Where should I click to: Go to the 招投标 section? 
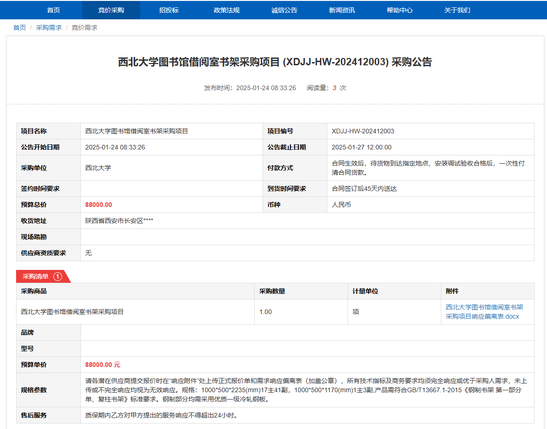click(x=169, y=10)
